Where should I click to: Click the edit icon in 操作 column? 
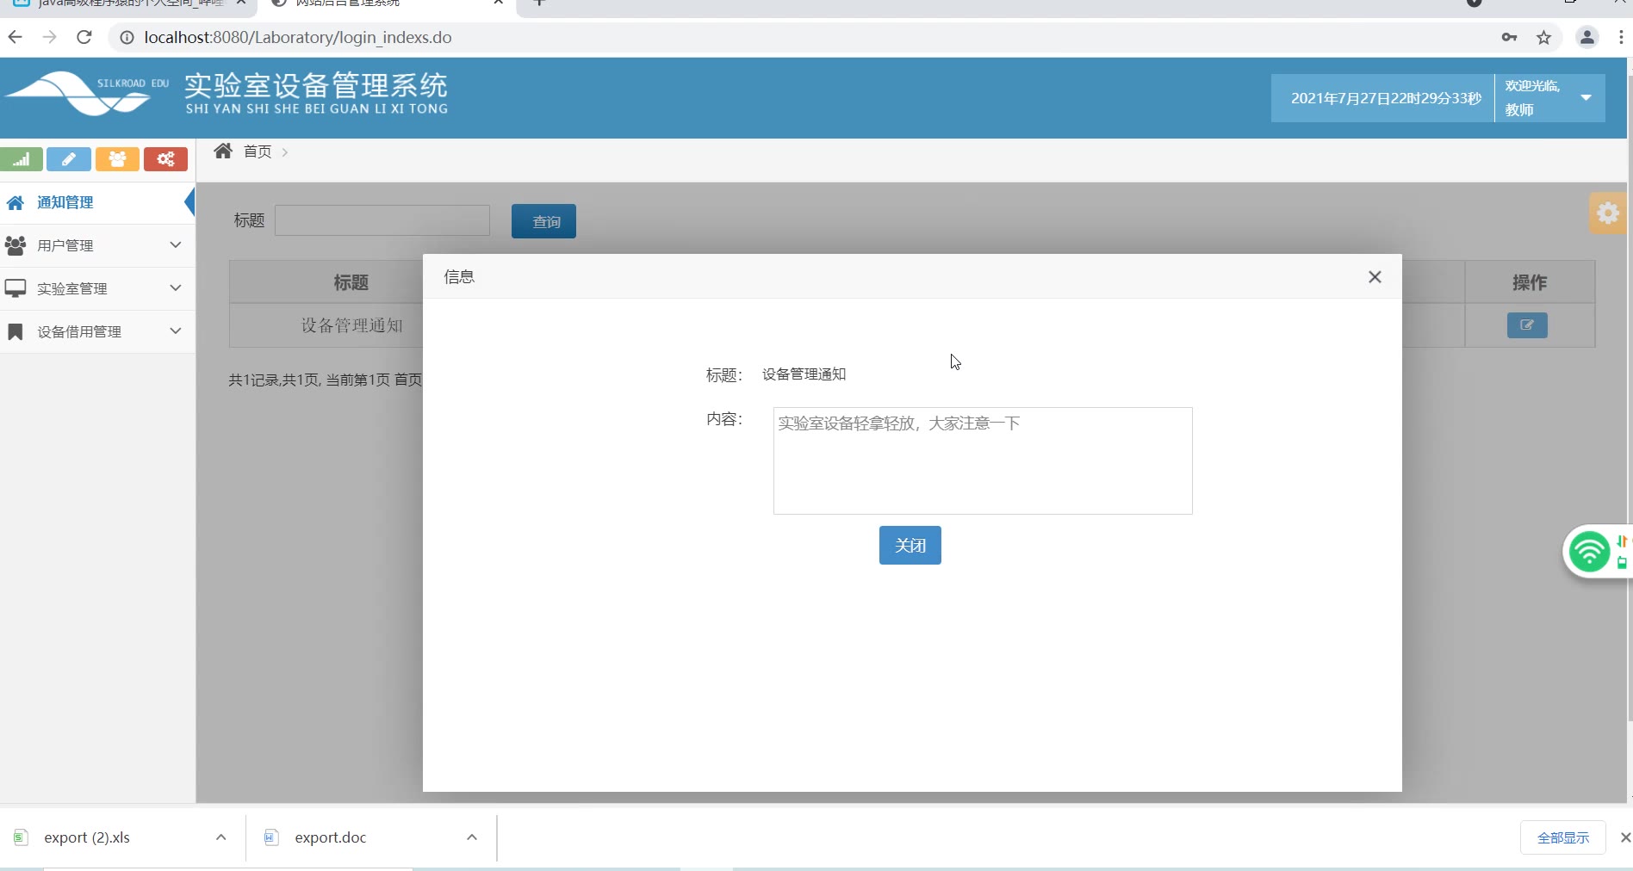point(1527,325)
